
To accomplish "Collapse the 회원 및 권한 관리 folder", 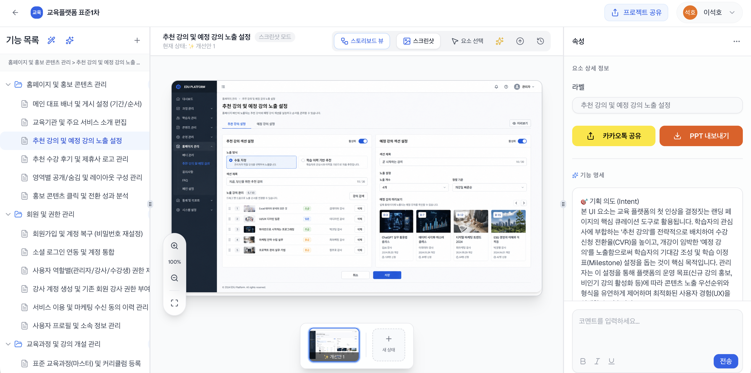I will pyautogui.click(x=8, y=214).
